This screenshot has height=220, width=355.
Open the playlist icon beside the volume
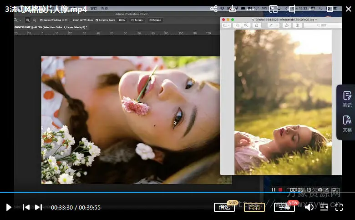[x=324, y=207]
